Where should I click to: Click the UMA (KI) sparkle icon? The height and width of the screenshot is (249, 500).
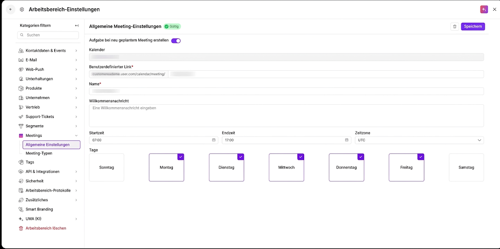21,219
